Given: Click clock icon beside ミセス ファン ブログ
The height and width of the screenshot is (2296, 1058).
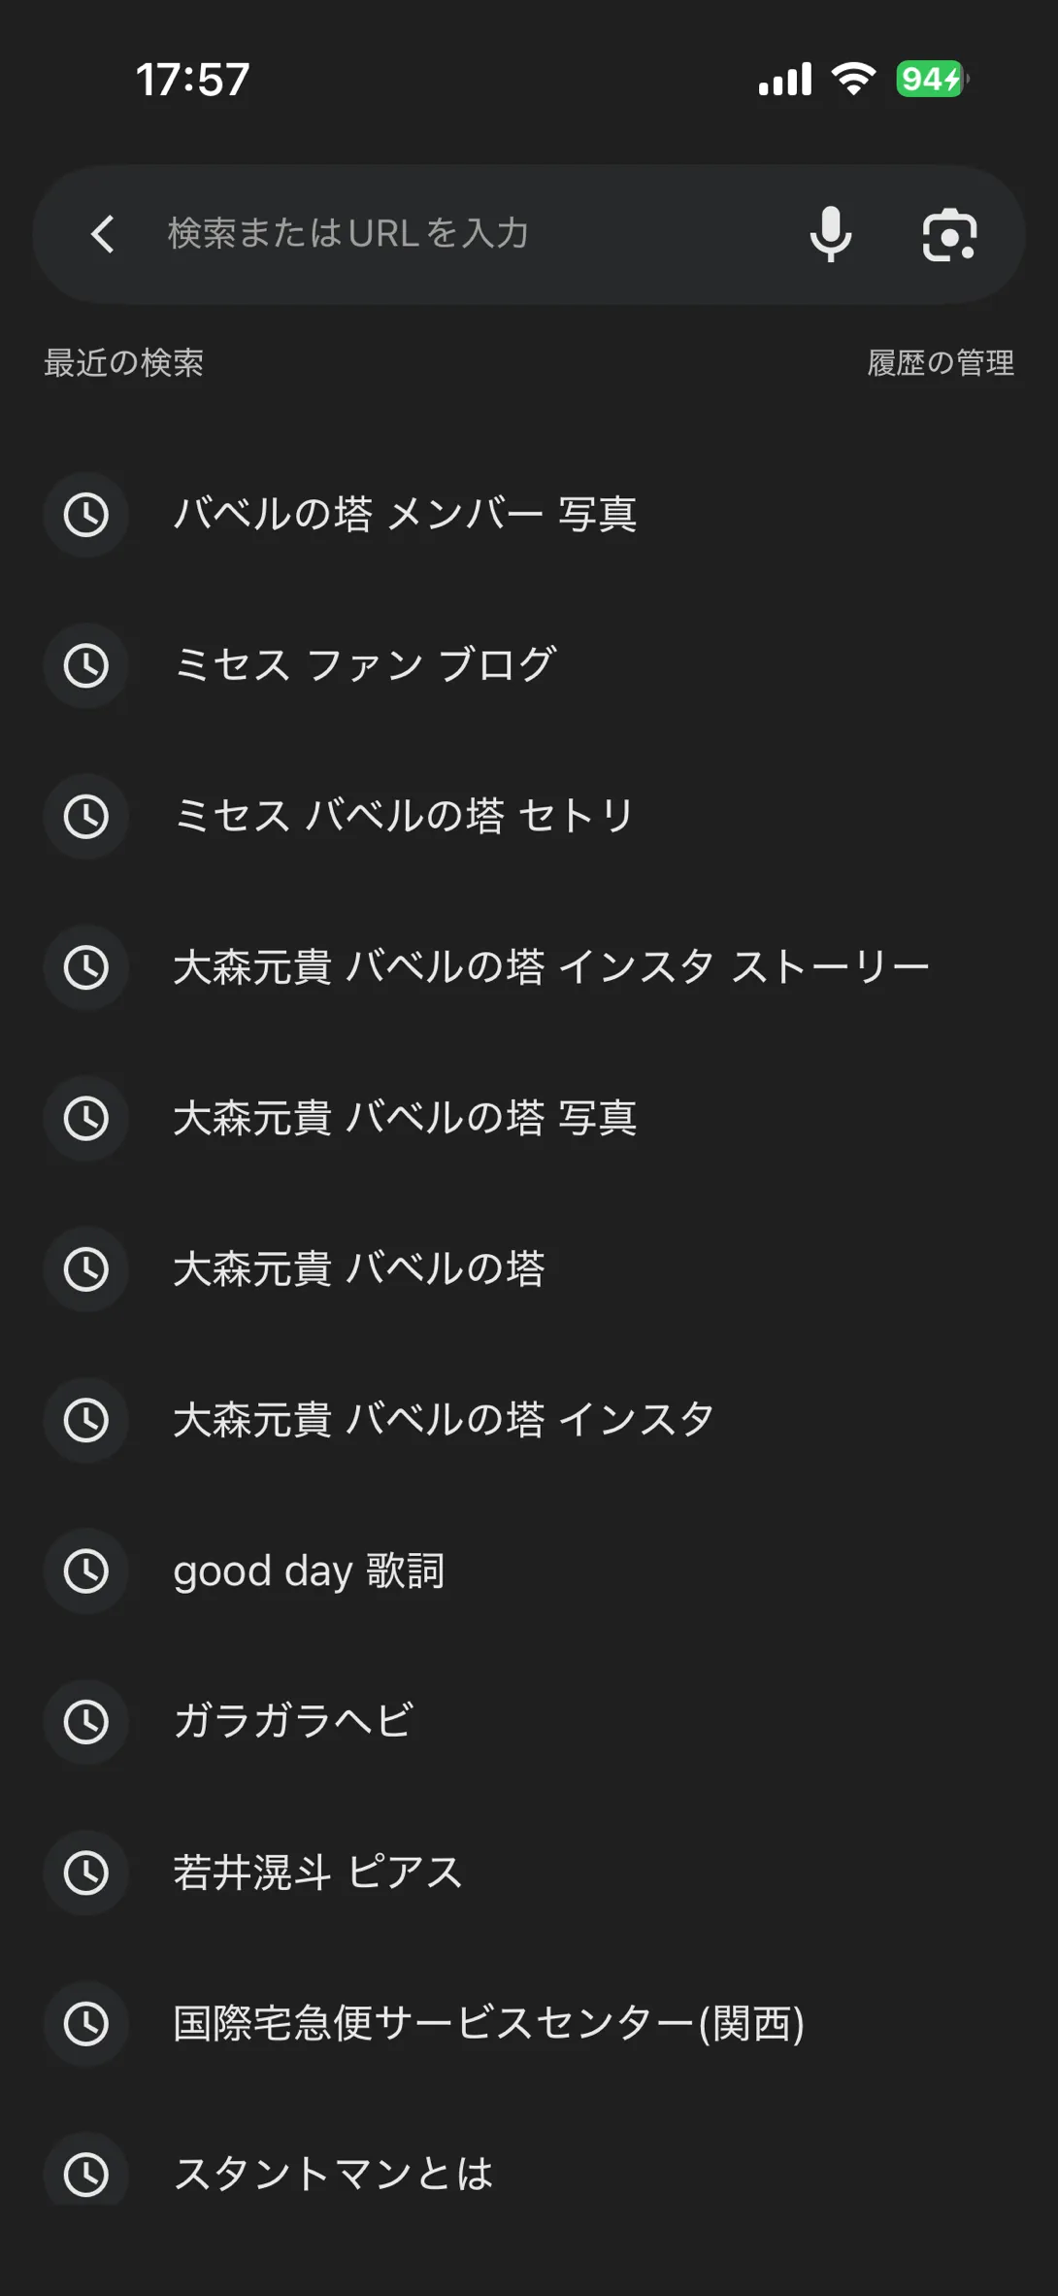Looking at the screenshot, I should click(86, 665).
